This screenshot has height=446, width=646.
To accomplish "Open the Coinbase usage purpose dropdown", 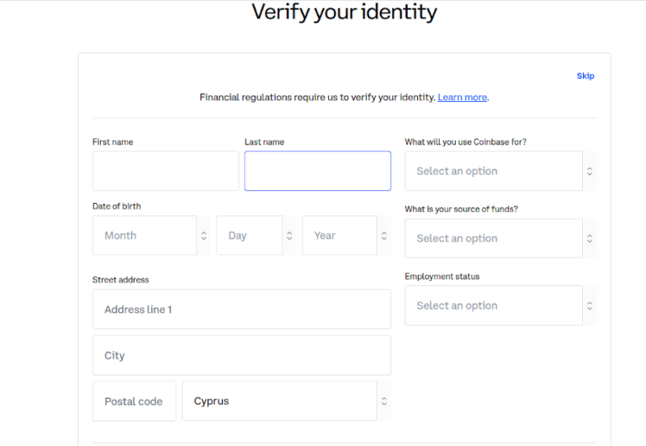I will [x=493, y=171].
